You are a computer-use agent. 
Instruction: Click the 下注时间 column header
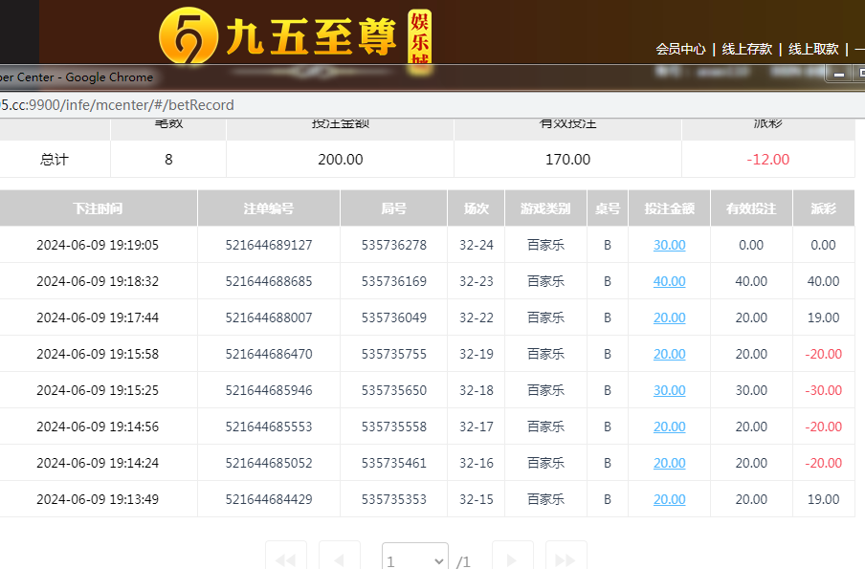pyautogui.click(x=98, y=208)
